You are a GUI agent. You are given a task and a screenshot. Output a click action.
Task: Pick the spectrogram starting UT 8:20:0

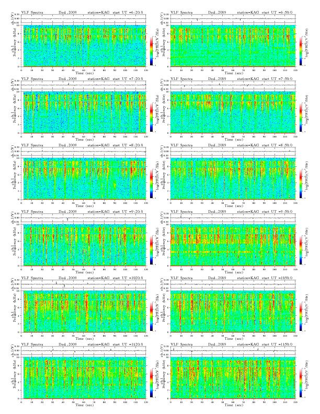coord(84,179)
